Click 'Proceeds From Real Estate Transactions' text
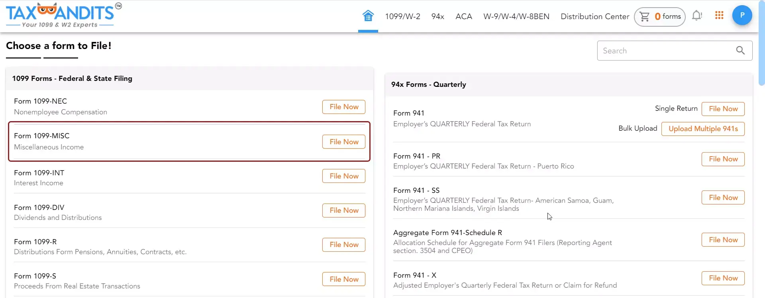Image resolution: width=765 pixels, height=298 pixels. 77,286
